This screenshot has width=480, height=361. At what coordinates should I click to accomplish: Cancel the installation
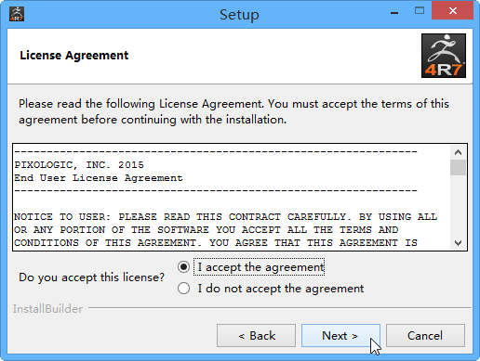coord(425,336)
